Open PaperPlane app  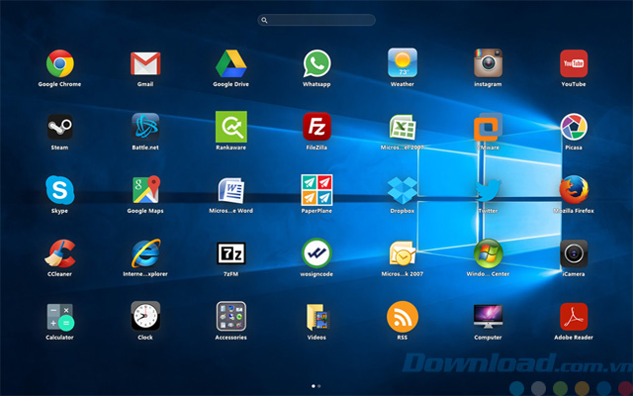(x=316, y=190)
